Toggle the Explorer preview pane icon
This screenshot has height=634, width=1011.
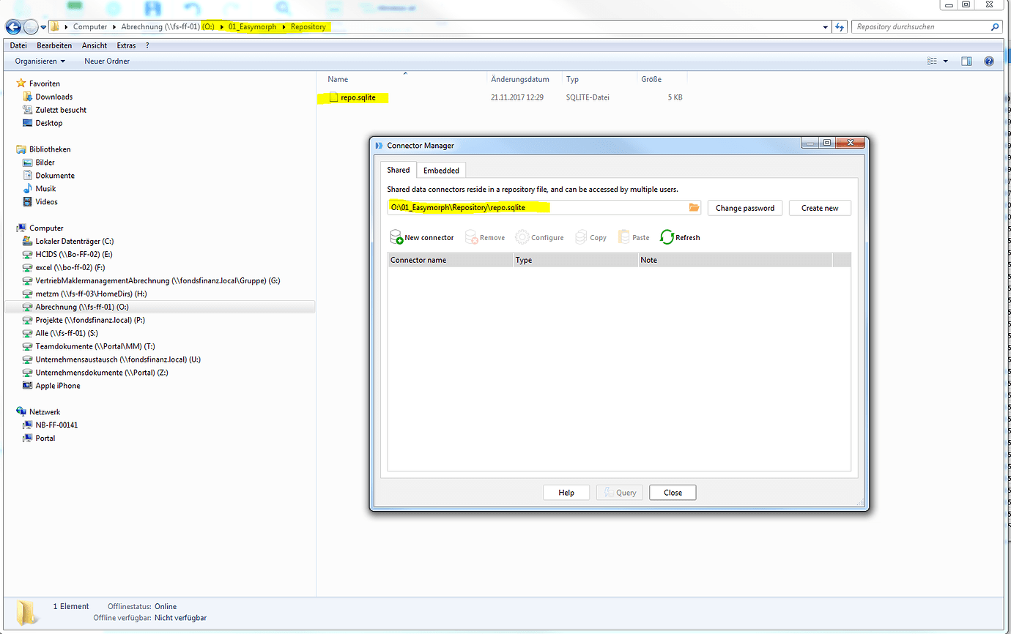click(x=966, y=61)
